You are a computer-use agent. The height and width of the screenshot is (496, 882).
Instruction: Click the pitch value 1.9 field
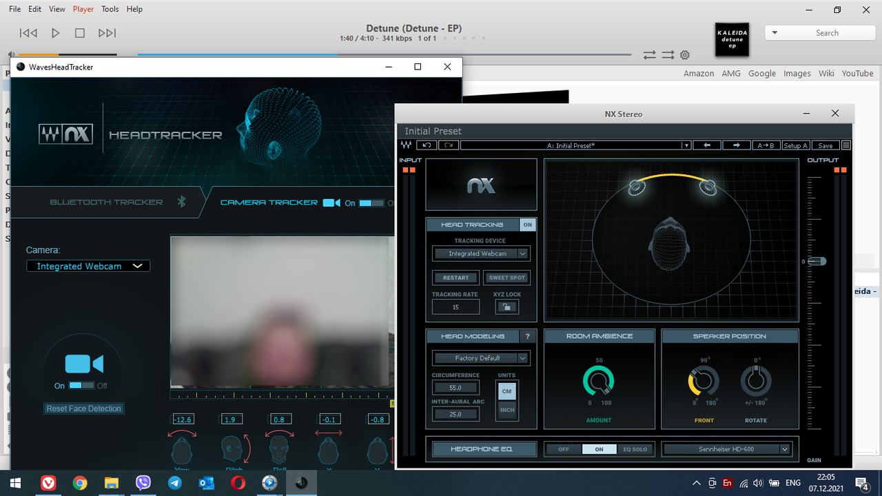click(230, 420)
